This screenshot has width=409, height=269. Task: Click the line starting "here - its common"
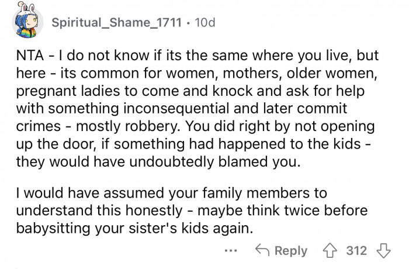click(197, 73)
